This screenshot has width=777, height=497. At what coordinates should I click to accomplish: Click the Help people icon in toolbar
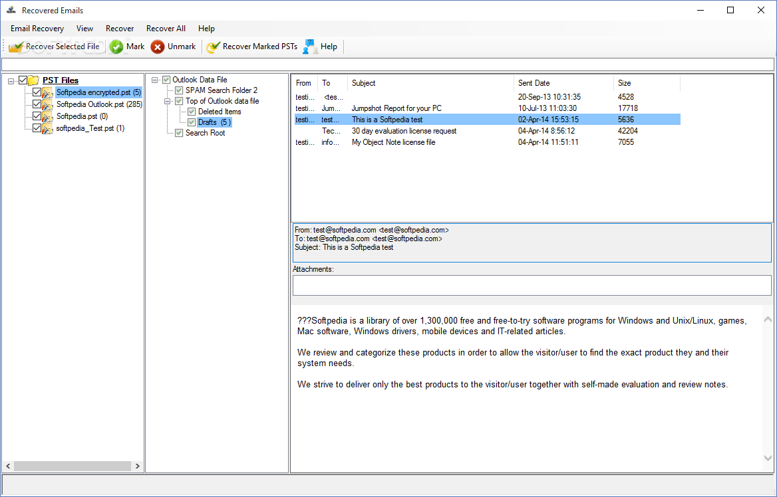point(310,47)
